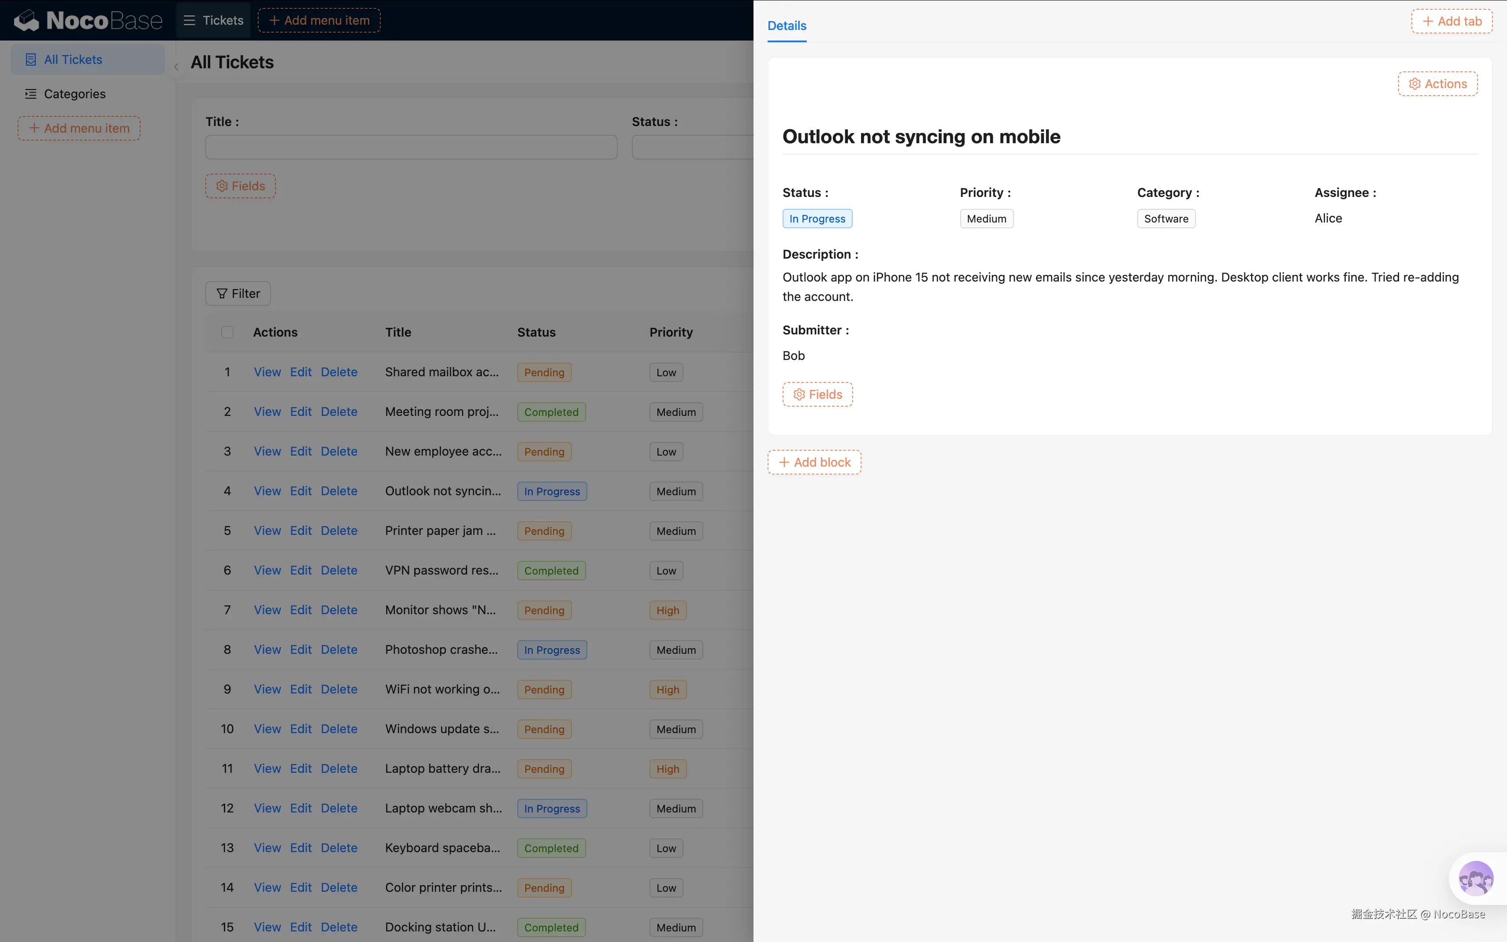Click submitter name Bob
The height and width of the screenshot is (942, 1507).
coord(794,356)
